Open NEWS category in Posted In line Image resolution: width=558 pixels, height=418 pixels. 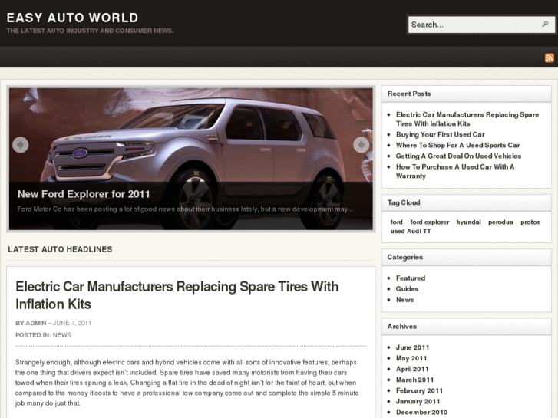pyautogui.click(x=62, y=335)
